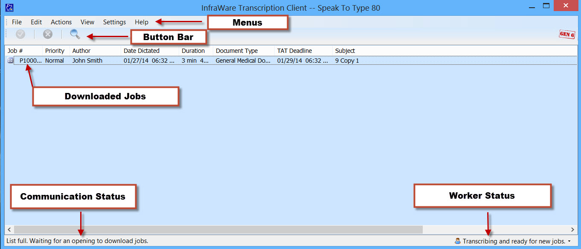The height and width of the screenshot is (249, 581).
Task: Sort by the Job # column header
Action: tap(23, 51)
